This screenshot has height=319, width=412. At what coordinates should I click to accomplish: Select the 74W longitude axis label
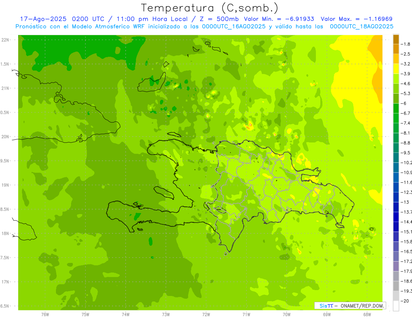pyautogui.click(x=126, y=314)
